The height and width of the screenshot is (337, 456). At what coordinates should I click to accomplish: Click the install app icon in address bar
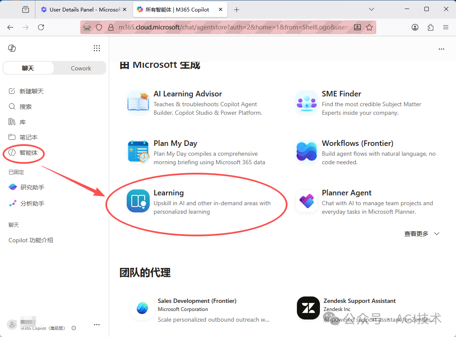(357, 27)
